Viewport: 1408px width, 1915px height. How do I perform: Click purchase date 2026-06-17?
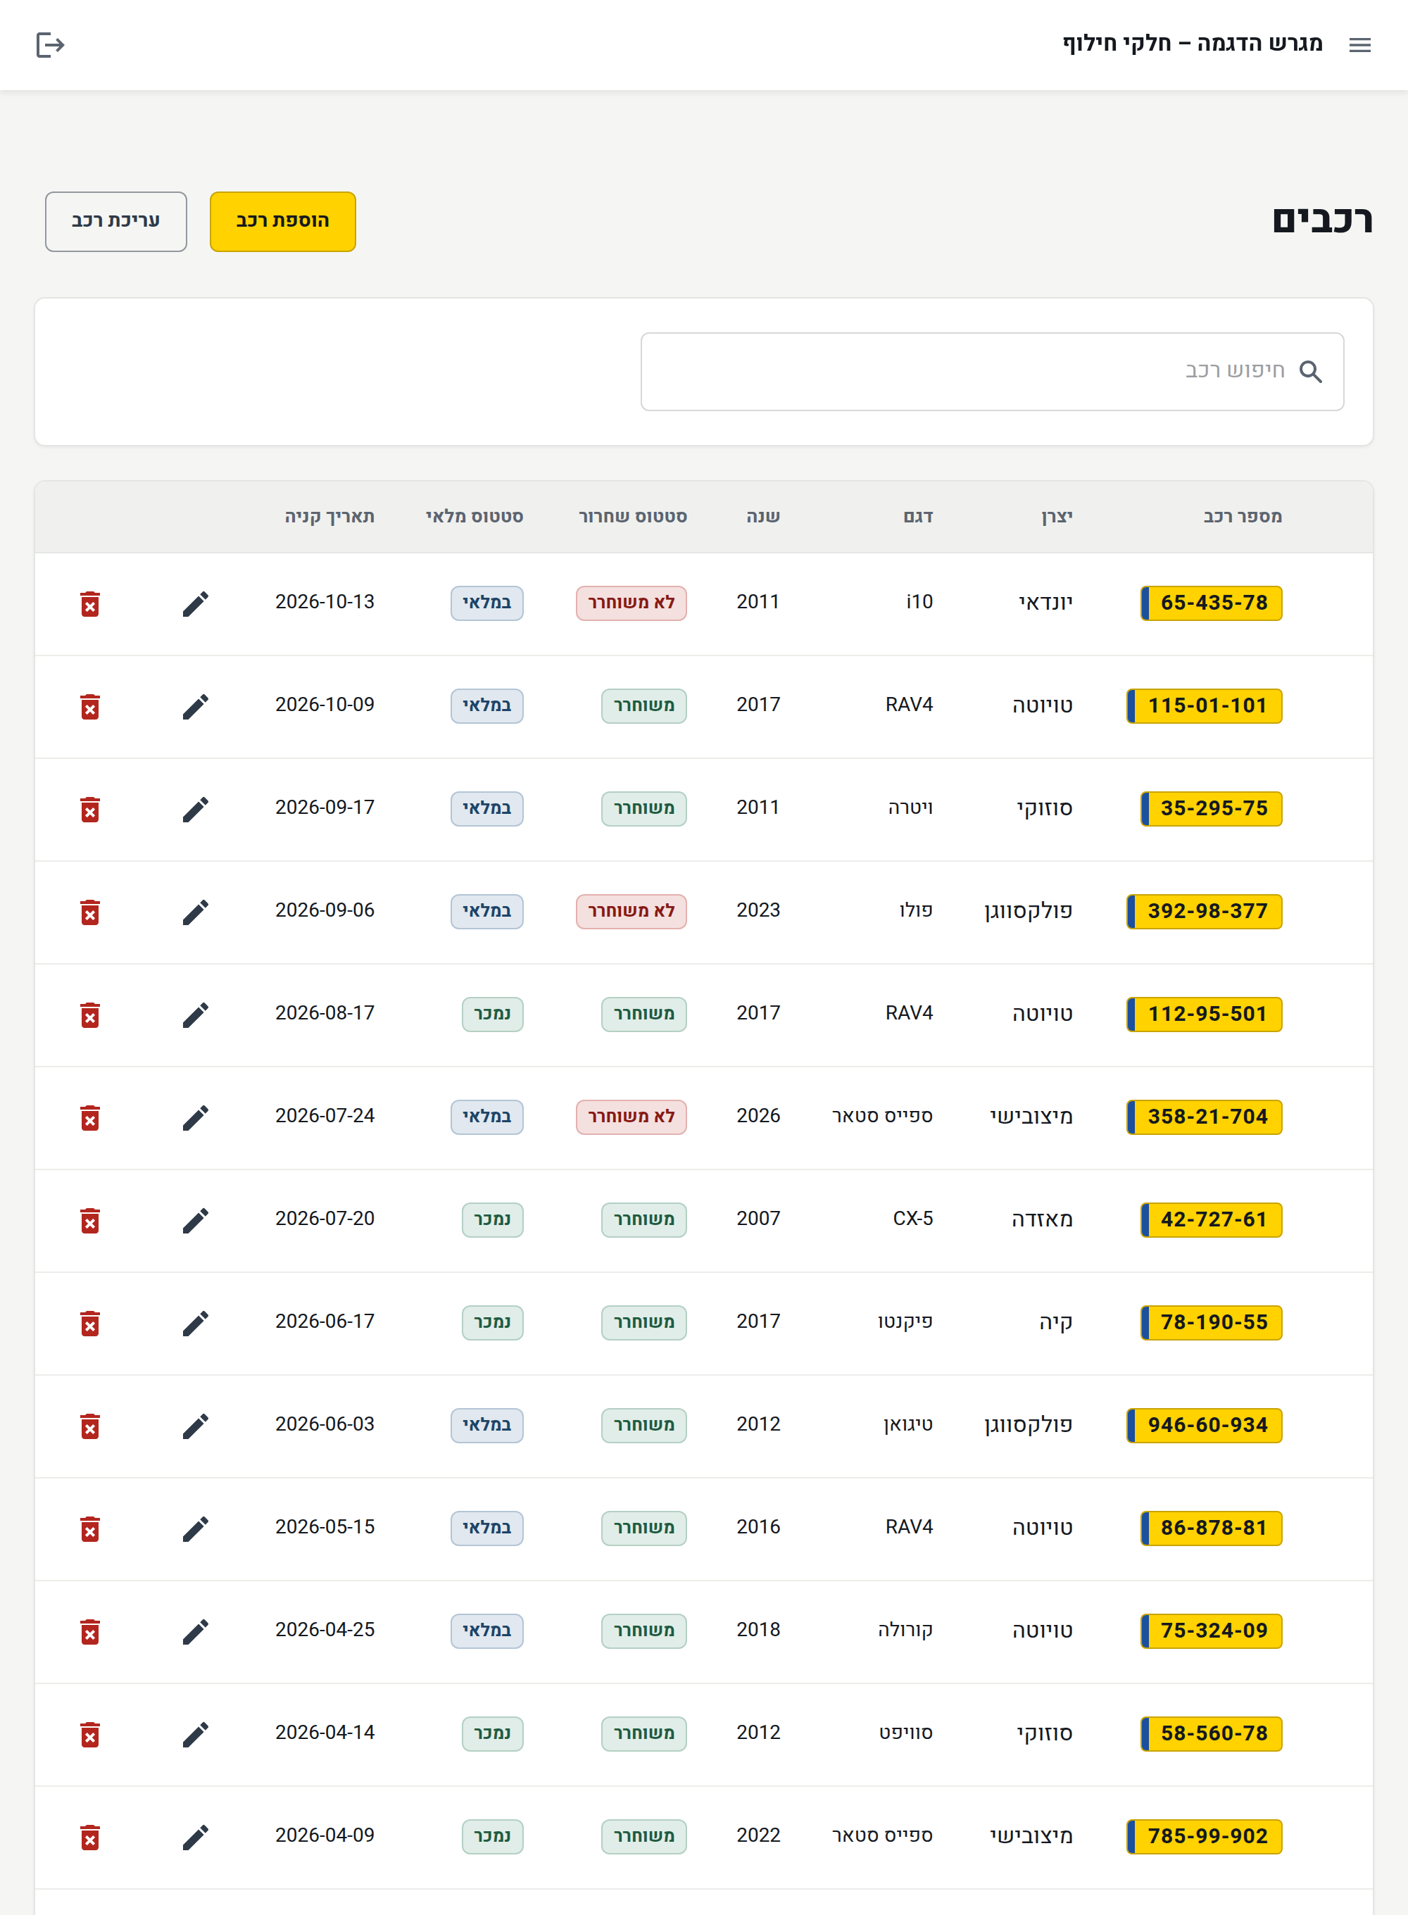pyautogui.click(x=325, y=1321)
